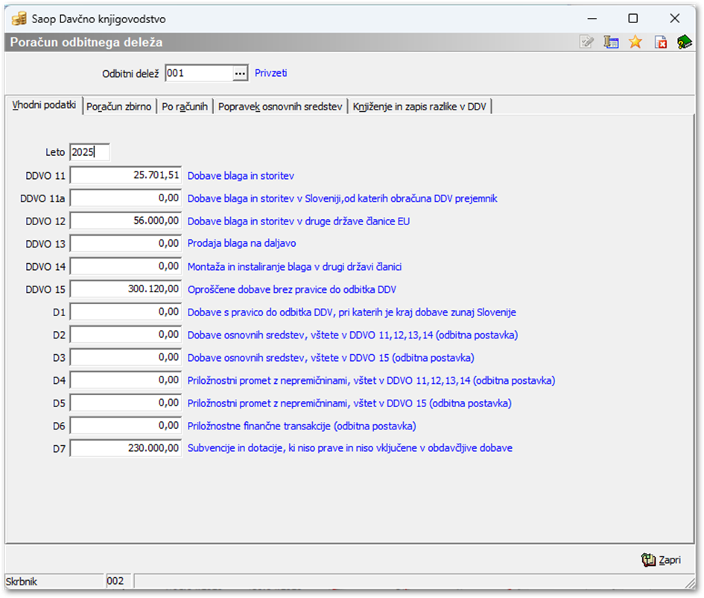Click into the Leto year field
Image resolution: width=704 pixels, height=598 pixels.
(x=89, y=152)
